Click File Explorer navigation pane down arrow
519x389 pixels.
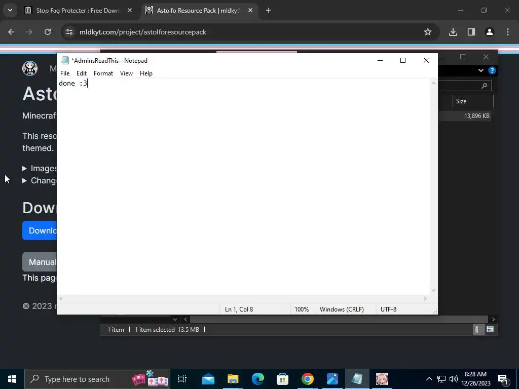pos(175,320)
